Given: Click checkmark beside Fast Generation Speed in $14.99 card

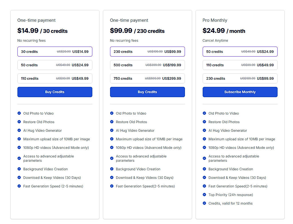Looking at the screenshot, I should click(19, 186).
